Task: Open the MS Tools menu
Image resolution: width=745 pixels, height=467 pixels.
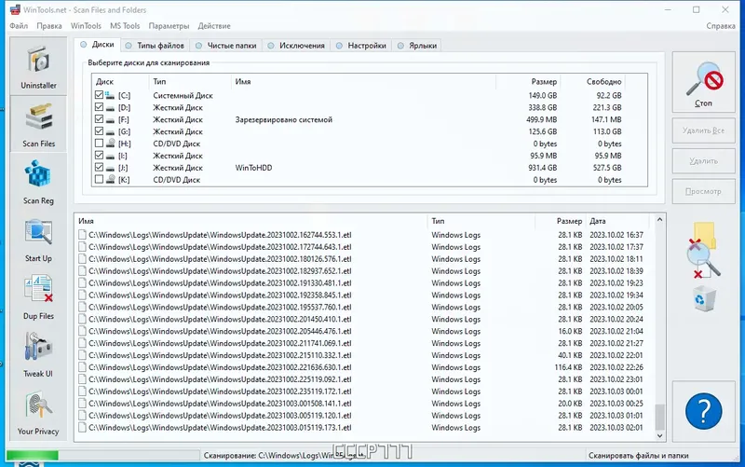Action: 125,26
